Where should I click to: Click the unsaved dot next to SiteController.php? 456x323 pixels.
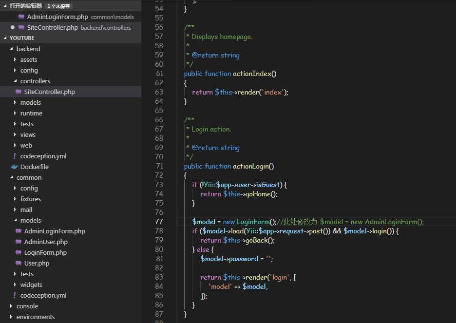click(13, 27)
